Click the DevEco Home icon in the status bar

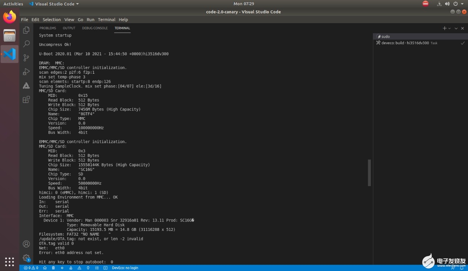[x=45, y=268]
